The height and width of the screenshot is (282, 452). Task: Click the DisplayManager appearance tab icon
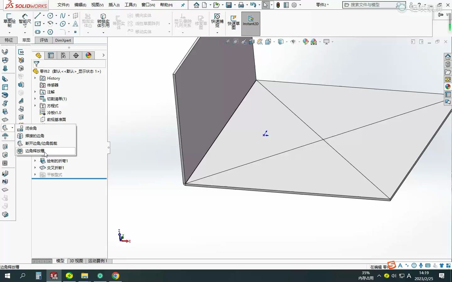[89, 55]
